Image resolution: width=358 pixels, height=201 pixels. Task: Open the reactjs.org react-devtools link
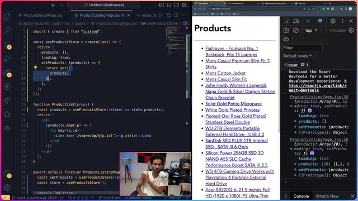click(x=318, y=85)
